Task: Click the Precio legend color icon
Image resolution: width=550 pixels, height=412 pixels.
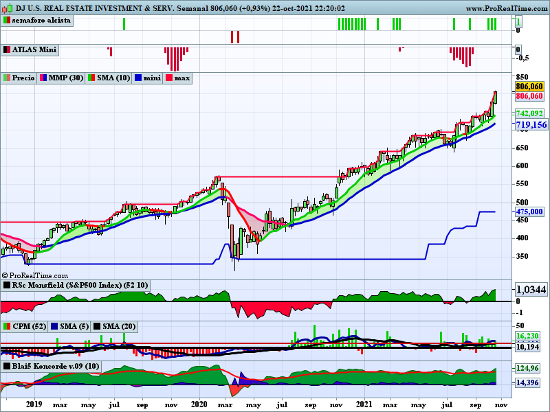Action: pos(7,78)
